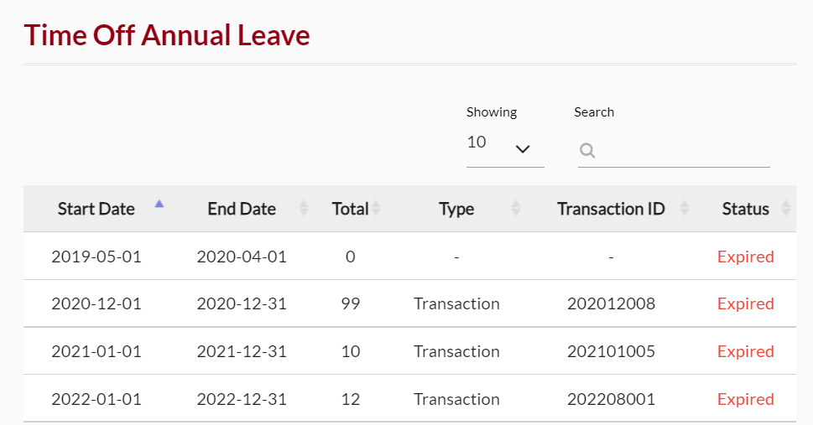Viewport: 813px width, 425px height.
Task: Open the Showing 10 rows dropdown
Action: (x=505, y=148)
